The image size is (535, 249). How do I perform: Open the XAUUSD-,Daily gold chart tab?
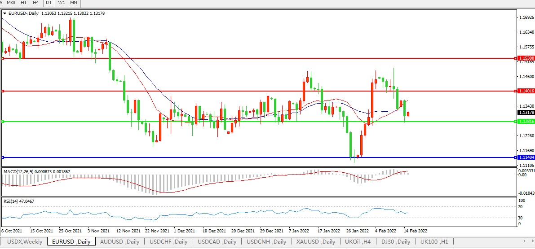(x=315, y=242)
